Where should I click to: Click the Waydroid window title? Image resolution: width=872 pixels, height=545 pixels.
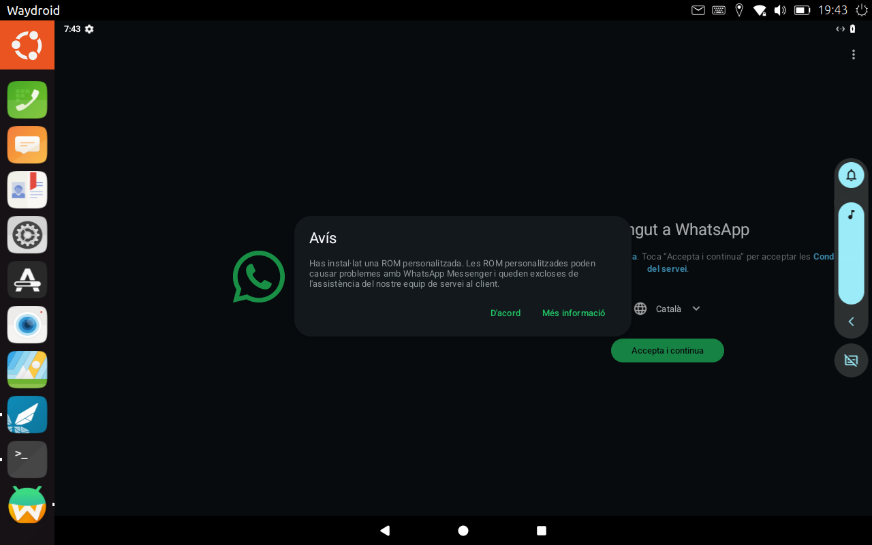pyautogui.click(x=33, y=10)
